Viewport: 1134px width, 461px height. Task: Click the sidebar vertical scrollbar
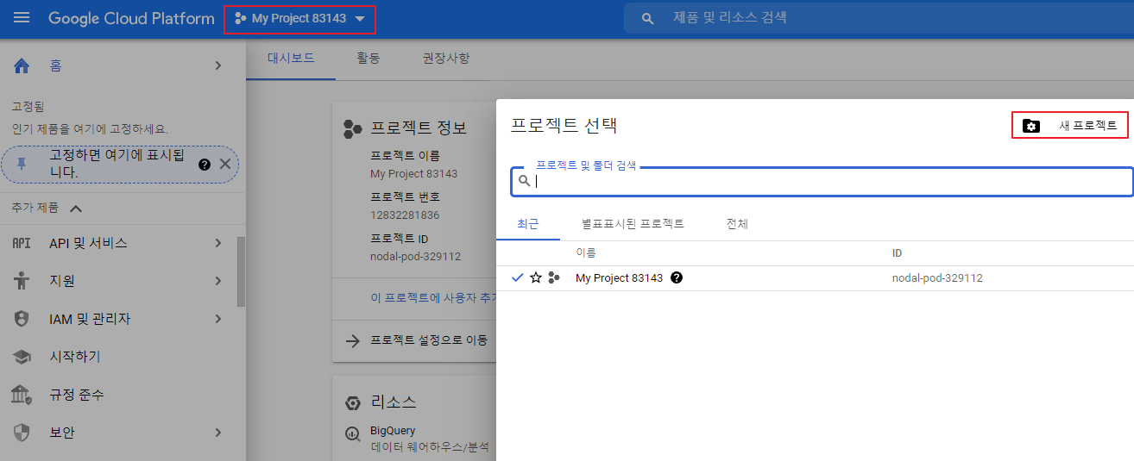pos(242,271)
